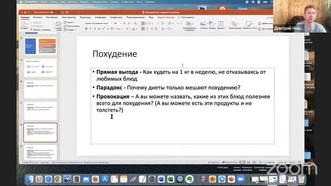The image size is (331, 186).
Task: Open the font name combo box
Action: pos(98,23)
